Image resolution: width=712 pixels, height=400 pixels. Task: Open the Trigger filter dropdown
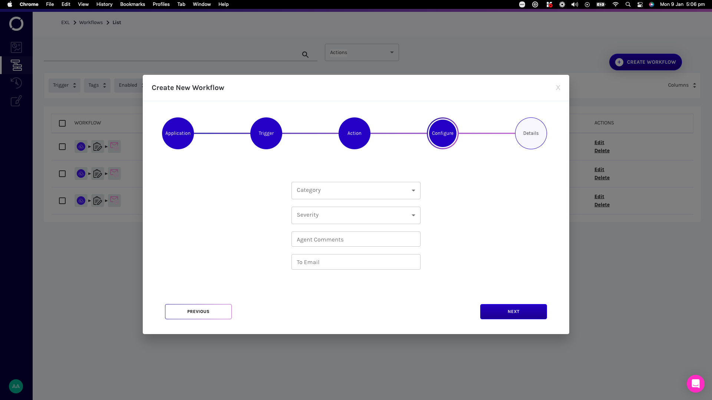(x=65, y=85)
